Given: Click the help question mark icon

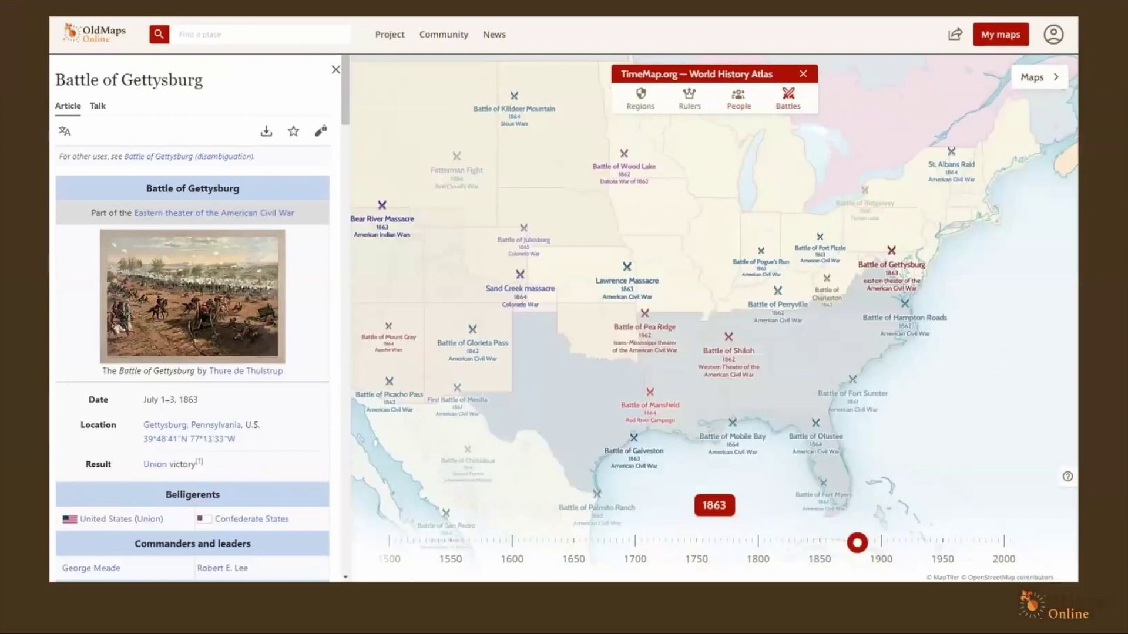Looking at the screenshot, I should click(1067, 476).
